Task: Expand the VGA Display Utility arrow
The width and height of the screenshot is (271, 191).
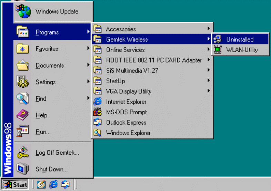Action: coord(209,91)
